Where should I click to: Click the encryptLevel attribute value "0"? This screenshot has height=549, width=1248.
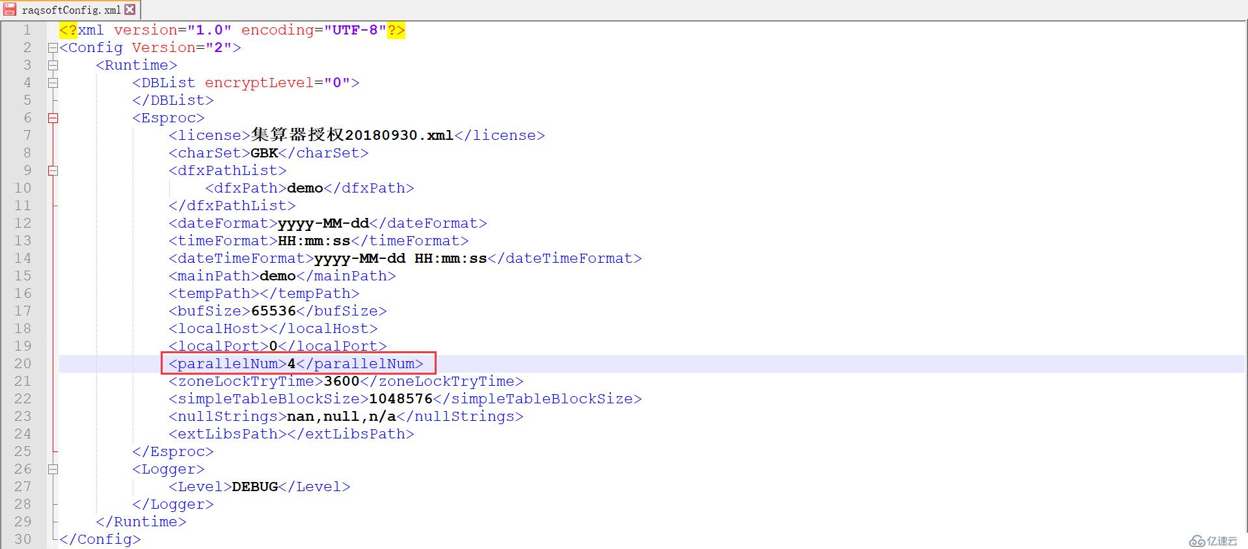(x=337, y=83)
